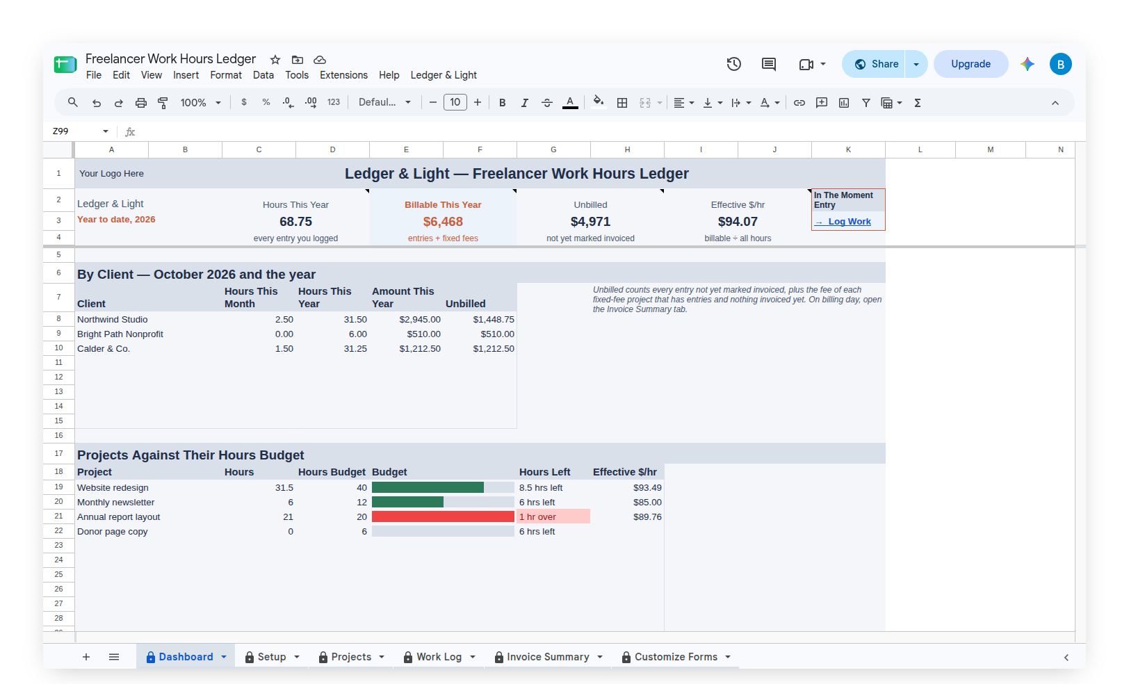Screen dimensions: 1129x684
Task: Open version history clock icon
Action: (x=734, y=64)
